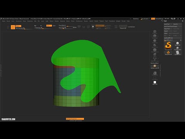This screenshot has width=185, height=139.
Task: Select the Cylinder3D tool thumbnail
Action: coord(177,53)
